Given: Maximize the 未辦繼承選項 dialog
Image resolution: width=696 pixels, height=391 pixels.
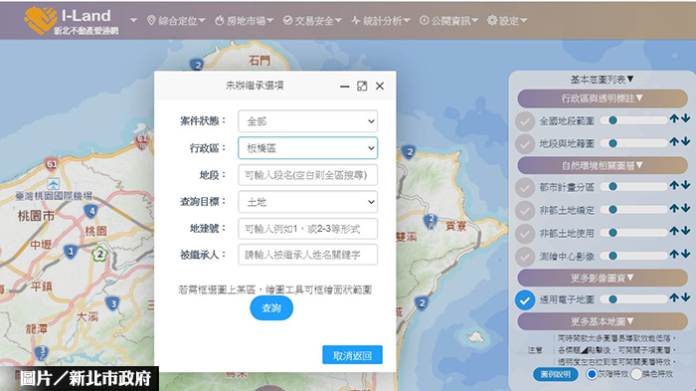Looking at the screenshot, I should click(362, 87).
